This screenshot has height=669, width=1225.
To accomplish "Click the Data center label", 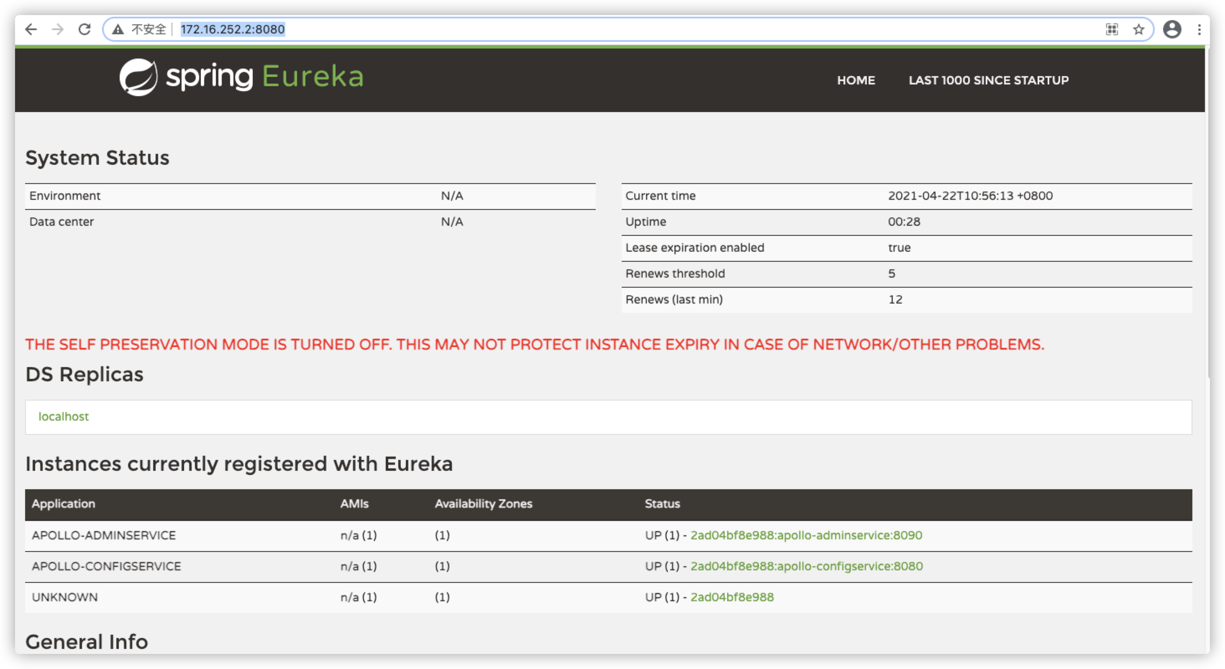I will (x=62, y=222).
